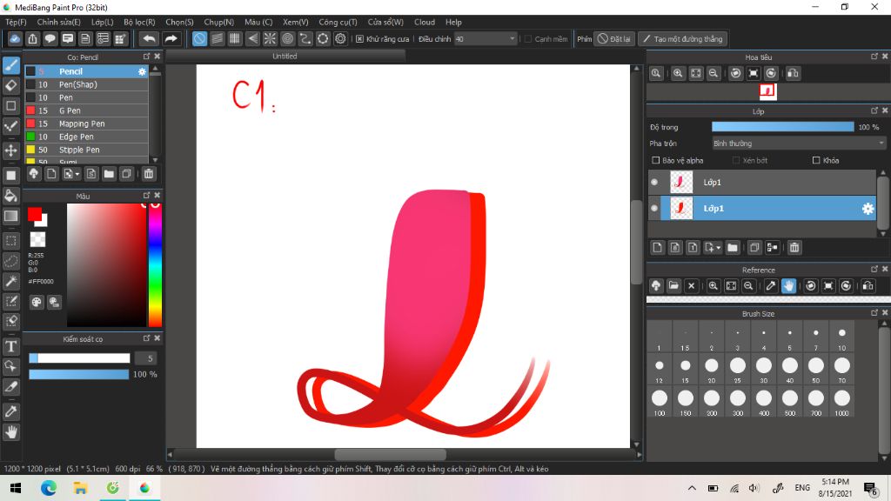Screen dimensions: 891x501
Task: Click the new layer icon in Lớp panel
Action: pyautogui.click(x=658, y=247)
